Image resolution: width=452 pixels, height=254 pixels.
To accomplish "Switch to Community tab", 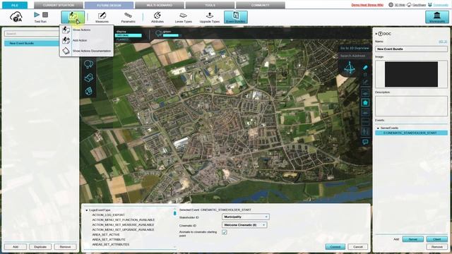I will (x=261, y=5).
